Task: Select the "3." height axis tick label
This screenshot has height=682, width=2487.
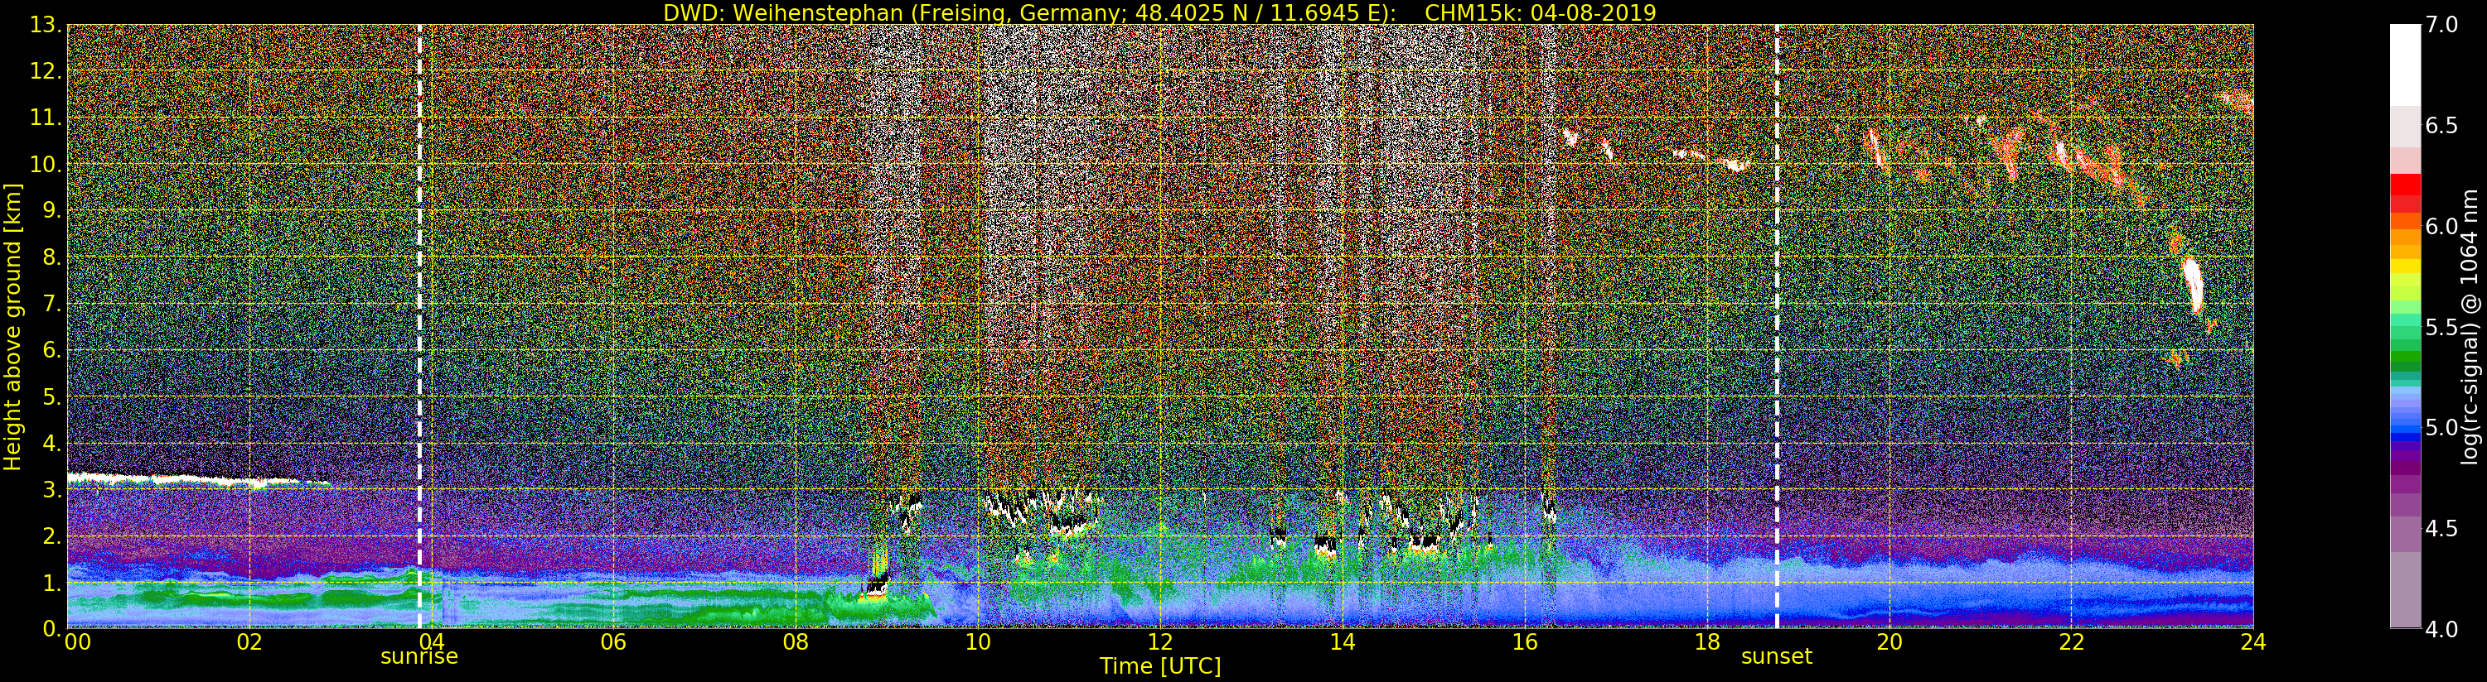Action: [51, 490]
